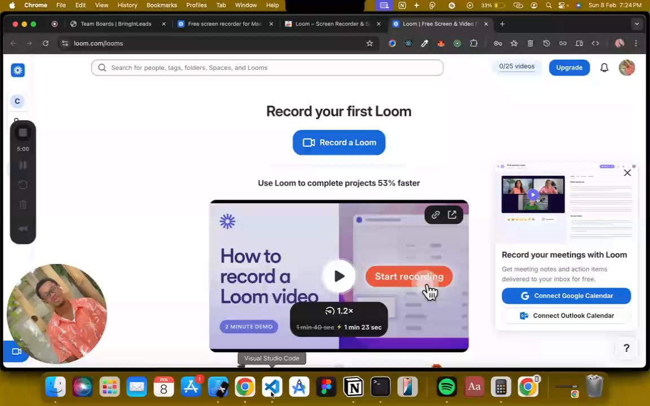Open the help question mark button
This screenshot has width=650, height=406.
626,348
